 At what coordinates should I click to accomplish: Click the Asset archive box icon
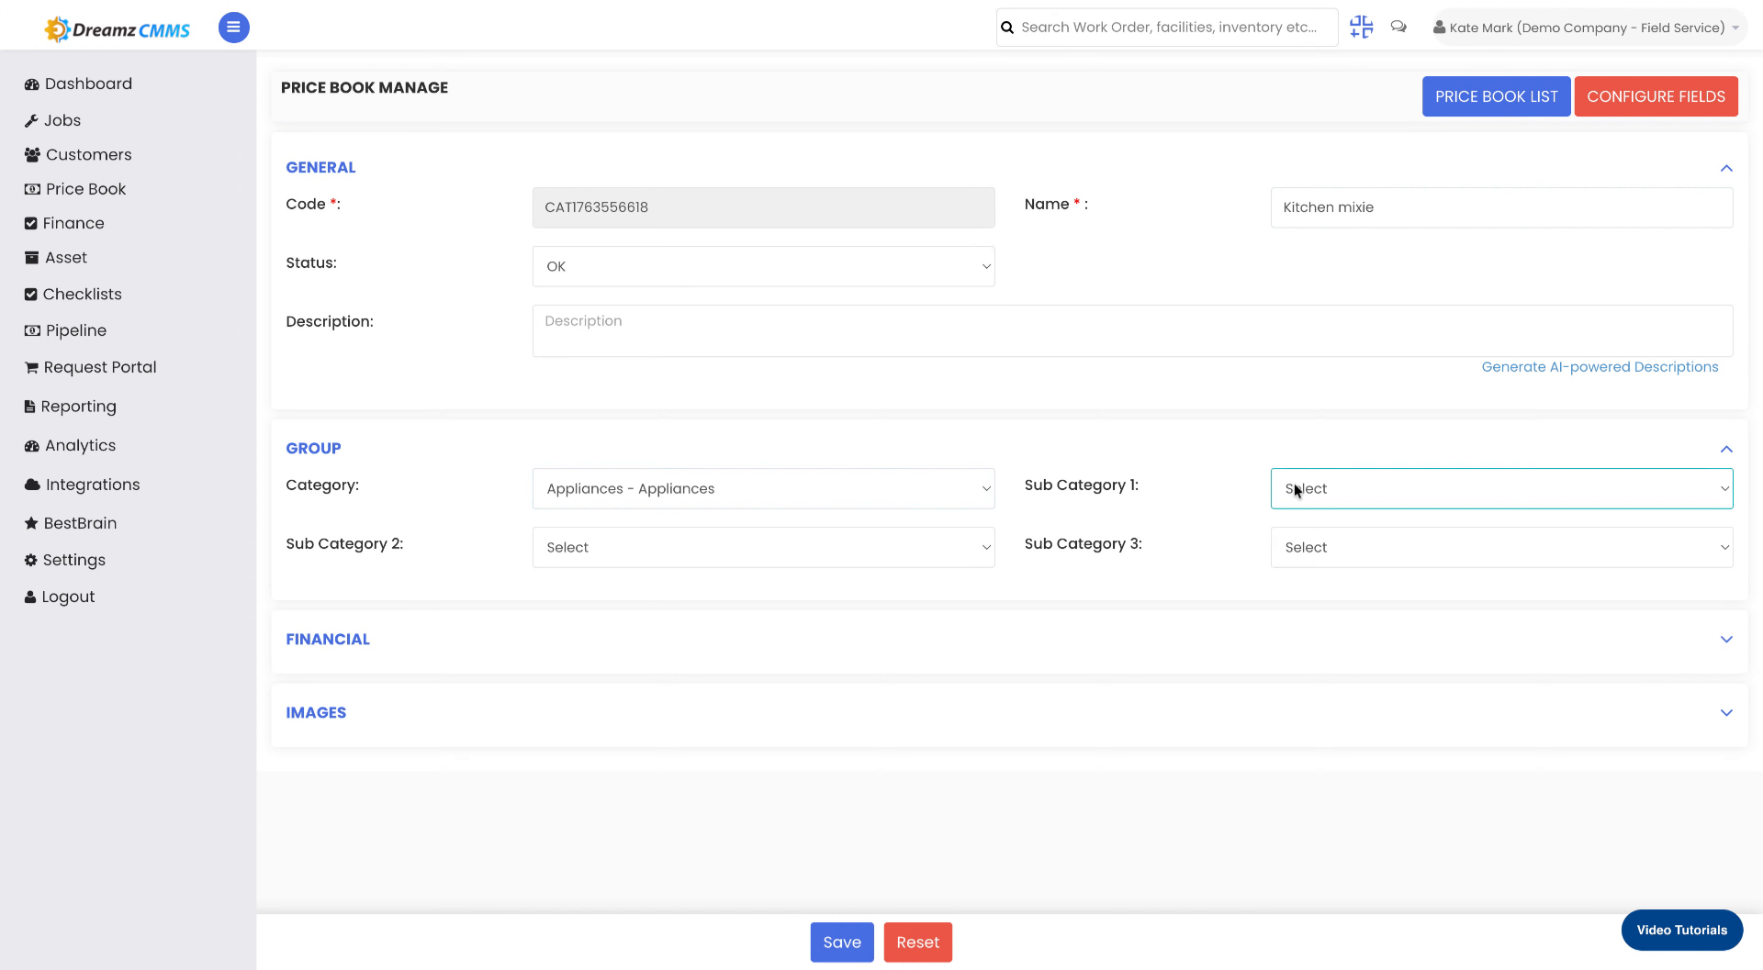point(32,258)
